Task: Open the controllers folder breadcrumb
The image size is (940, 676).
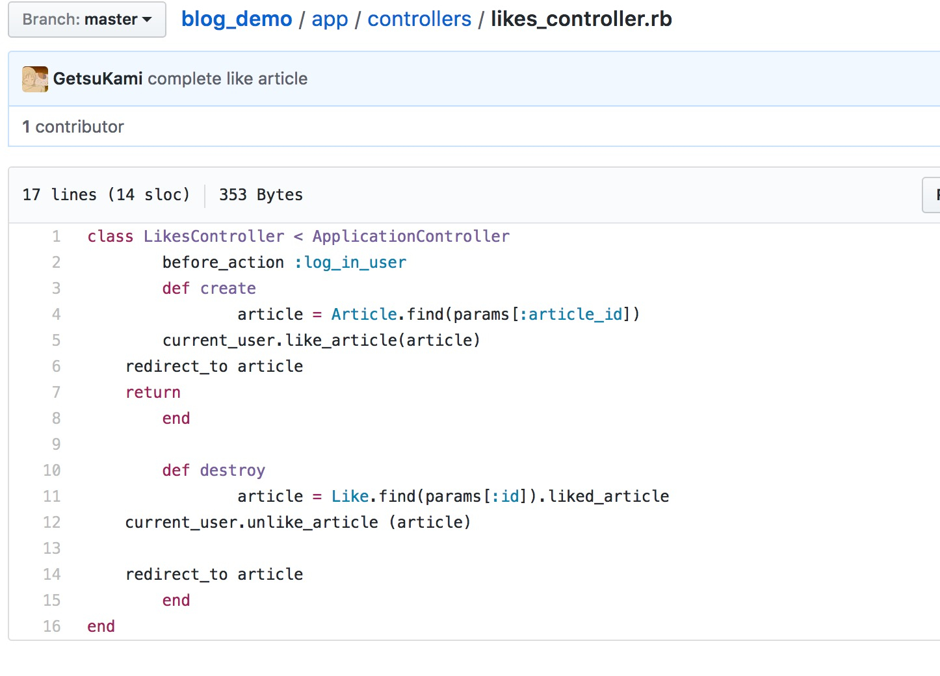Action: (419, 19)
